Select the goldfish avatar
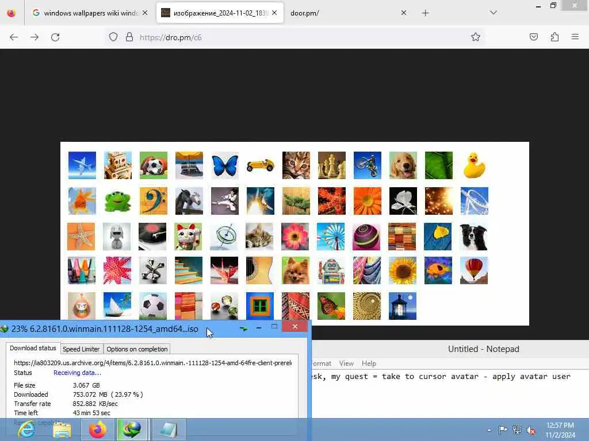The image size is (589, 441). coord(82,201)
